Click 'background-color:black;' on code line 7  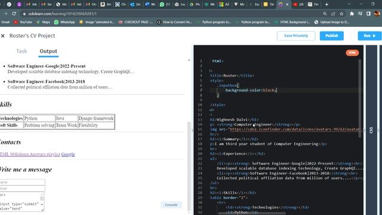(251, 90)
